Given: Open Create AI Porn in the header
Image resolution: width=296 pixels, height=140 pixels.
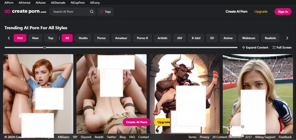Looking at the screenshot, I should pos(236,12).
